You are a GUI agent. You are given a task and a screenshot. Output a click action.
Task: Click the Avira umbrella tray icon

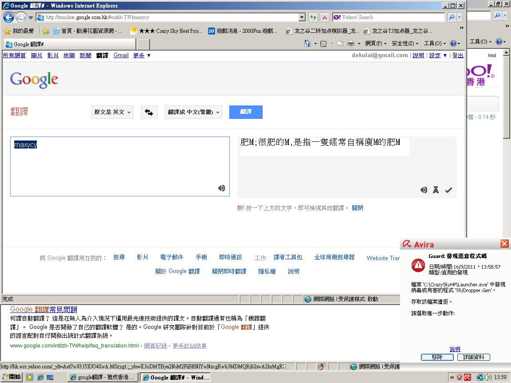pos(468,378)
